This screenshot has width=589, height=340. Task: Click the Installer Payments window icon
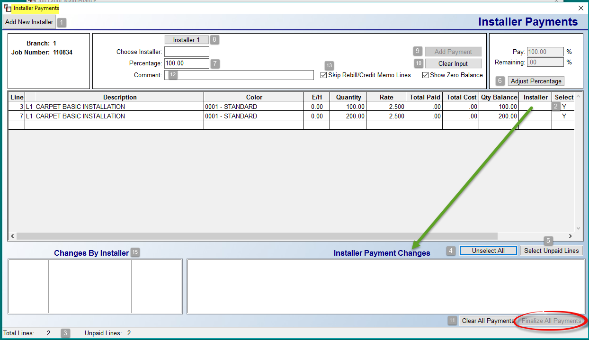point(8,8)
